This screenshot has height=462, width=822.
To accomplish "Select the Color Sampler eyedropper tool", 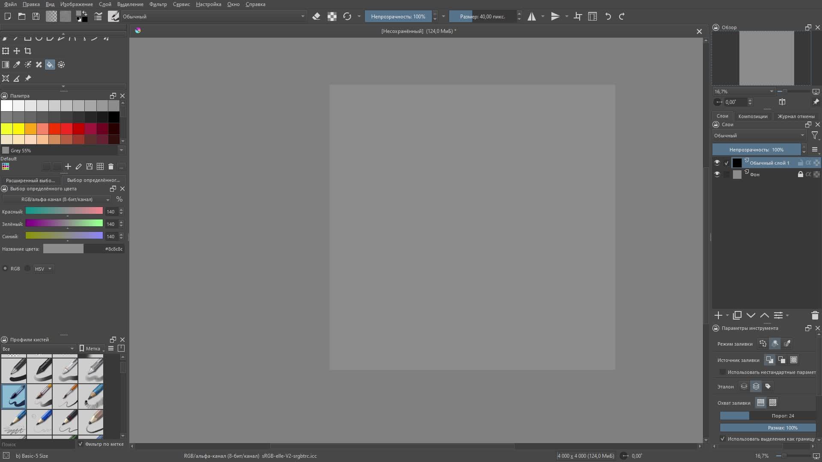I will (17, 65).
